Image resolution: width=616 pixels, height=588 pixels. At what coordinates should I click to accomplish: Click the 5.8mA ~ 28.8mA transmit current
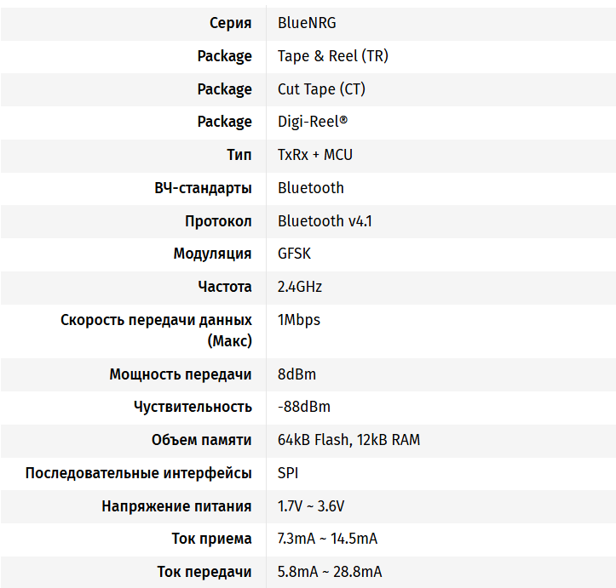click(330, 572)
